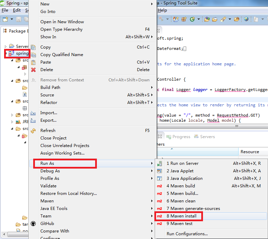Image resolution: width=268 pixels, height=239 pixels.
Task: Click the Run on Server icon
Action: coord(159,163)
